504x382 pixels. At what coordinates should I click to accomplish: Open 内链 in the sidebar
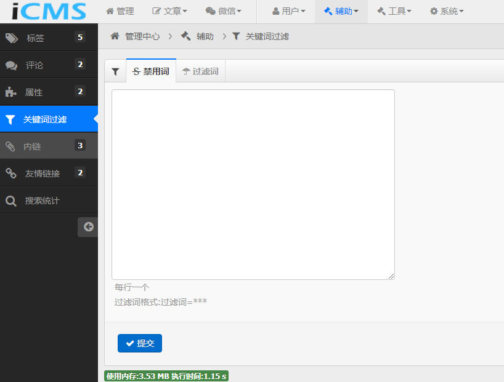click(49, 146)
